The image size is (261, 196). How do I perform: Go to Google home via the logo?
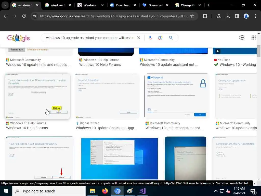tap(18, 38)
